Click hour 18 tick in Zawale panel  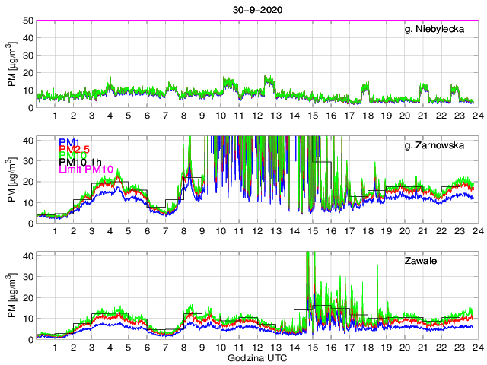pos(368,348)
